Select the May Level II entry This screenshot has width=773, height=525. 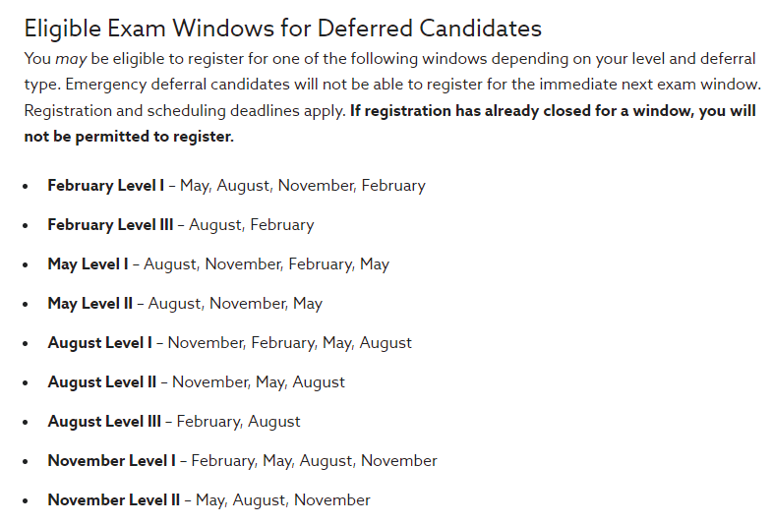coord(185,304)
